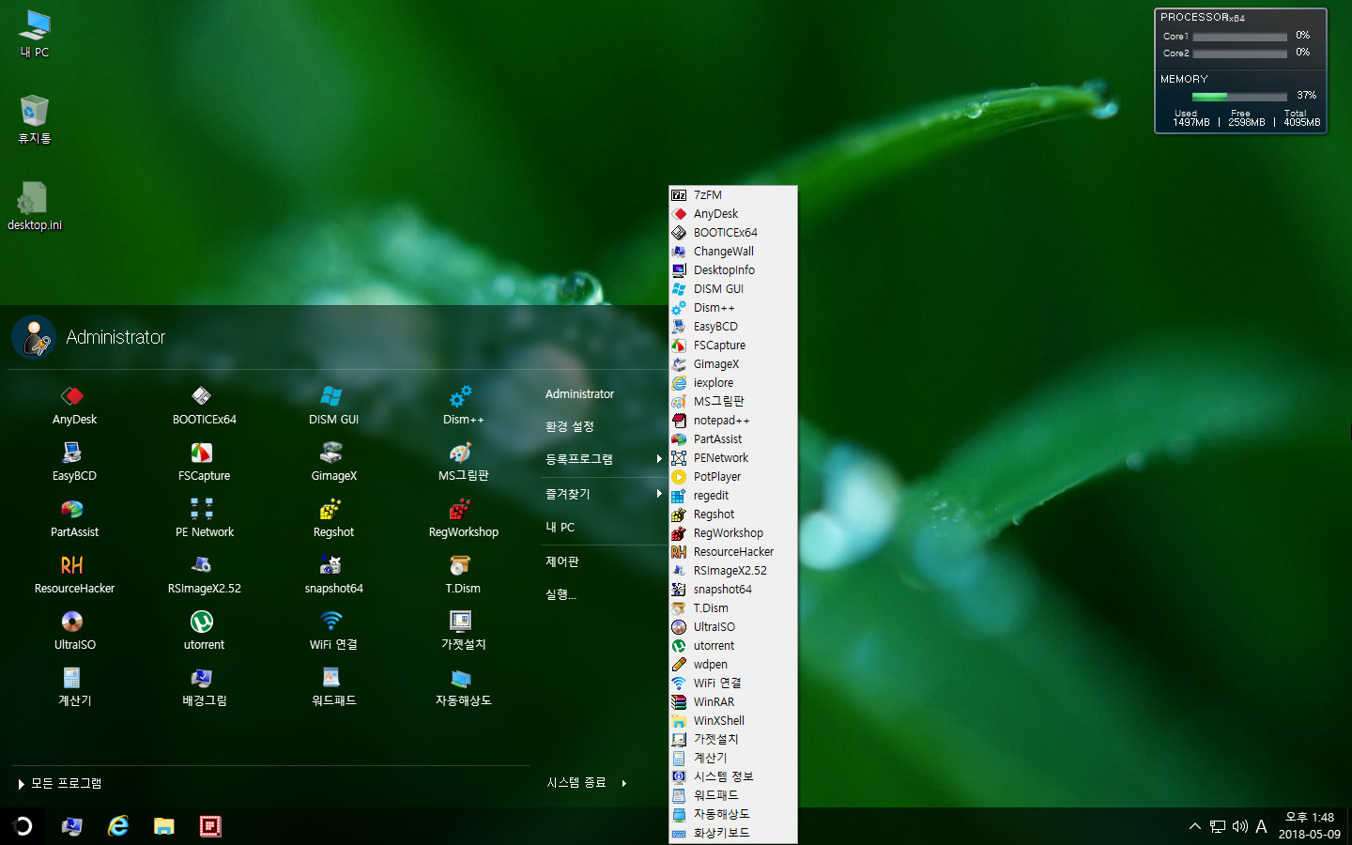Screen dimensions: 1352x845
Task: Open RegWorkshop start menu tile
Action: click(463, 518)
